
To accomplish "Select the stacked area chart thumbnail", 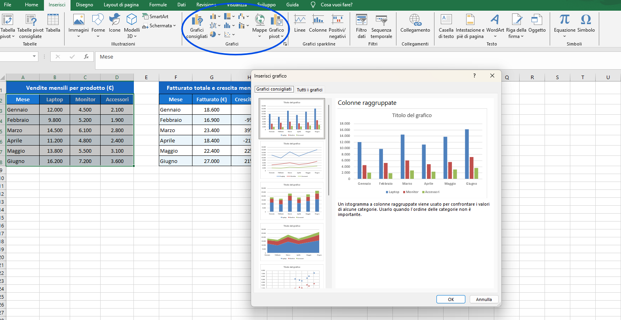I will coord(292,242).
